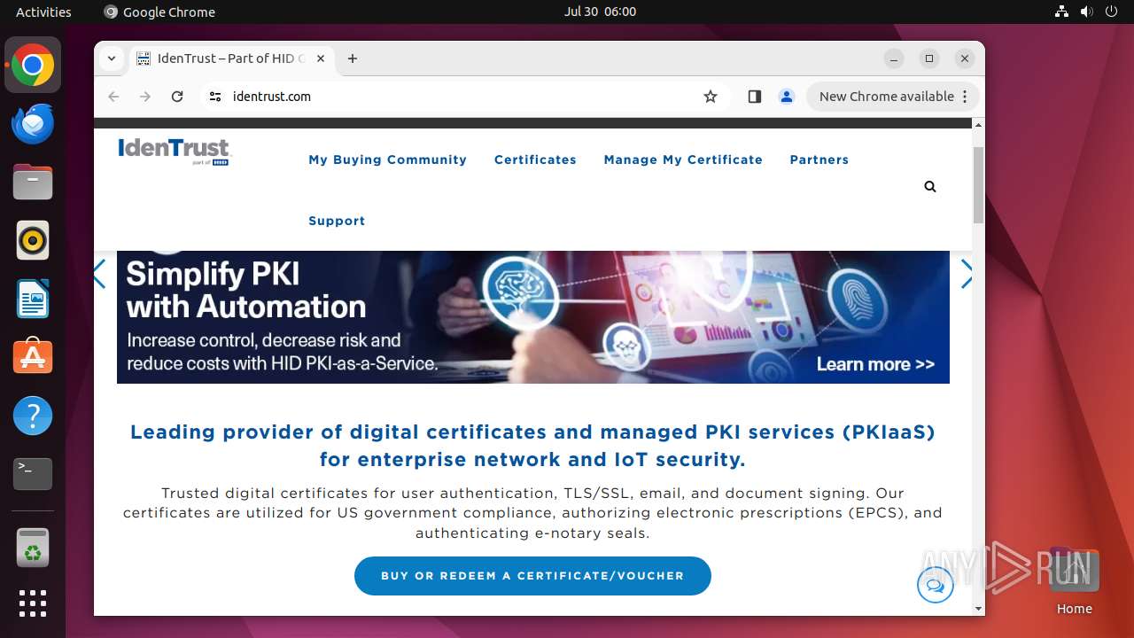The height and width of the screenshot is (638, 1134).
Task: Click Learn more on the PKI banner
Action: [x=875, y=364]
